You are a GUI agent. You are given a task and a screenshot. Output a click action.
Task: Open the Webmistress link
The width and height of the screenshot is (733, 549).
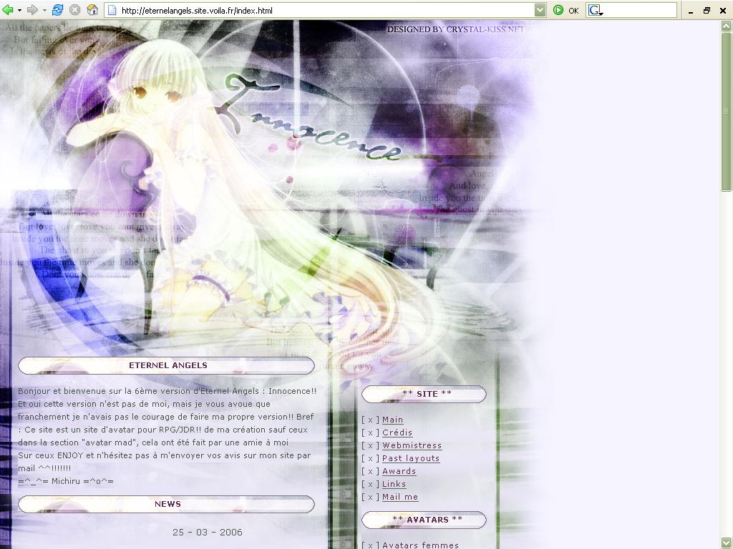point(412,445)
